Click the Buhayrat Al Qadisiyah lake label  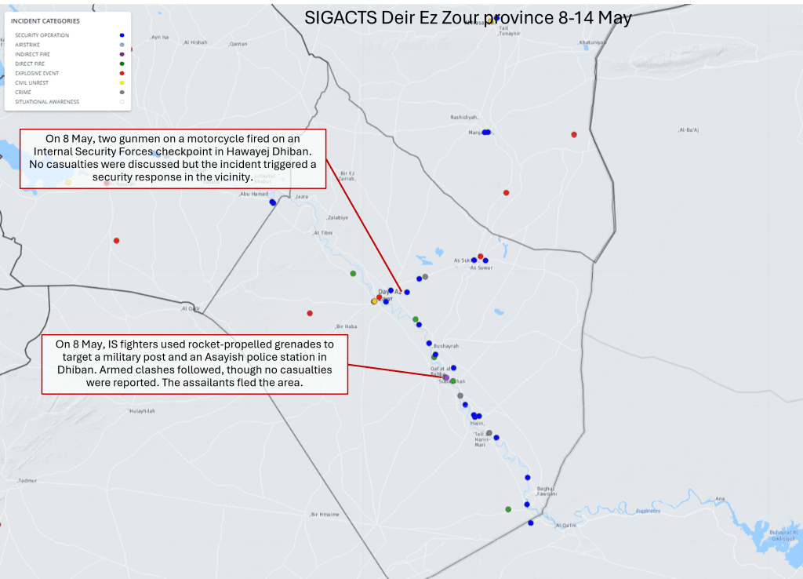(783, 535)
